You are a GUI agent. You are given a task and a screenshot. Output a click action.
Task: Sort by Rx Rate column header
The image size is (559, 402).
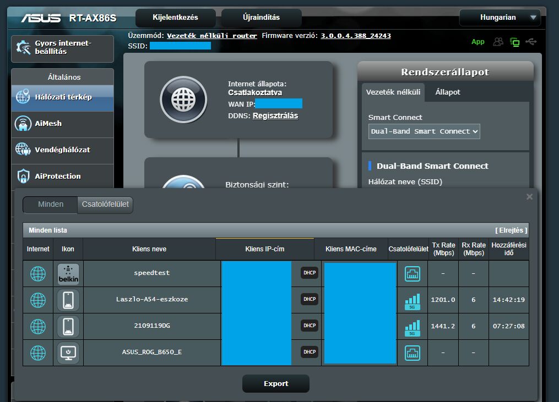pos(474,249)
